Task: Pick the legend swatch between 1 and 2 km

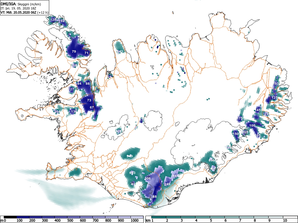Action: 159,217
